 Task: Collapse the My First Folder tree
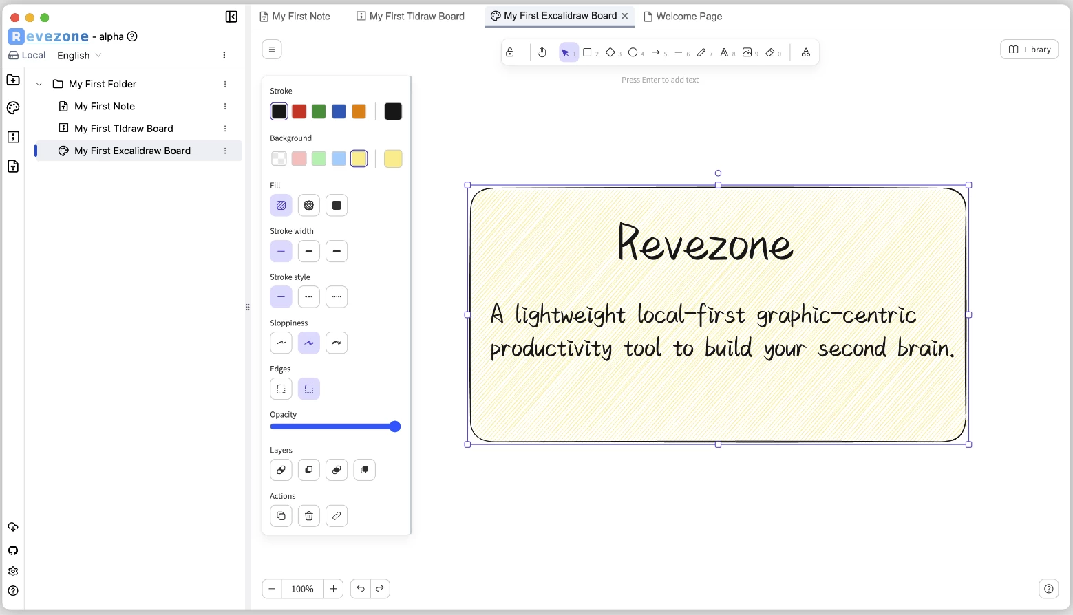(39, 84)
